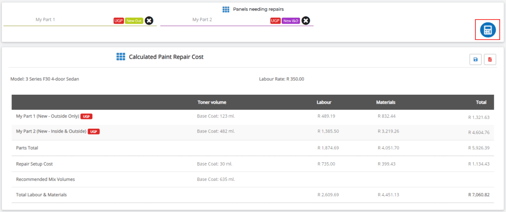
Task: Click the Toner volume column header
Action: [211, 103]
